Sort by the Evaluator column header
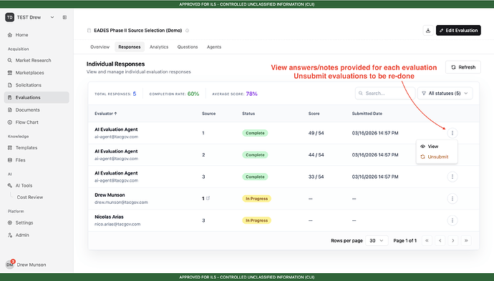Screen dimensions: 494x281 [106, 114]
